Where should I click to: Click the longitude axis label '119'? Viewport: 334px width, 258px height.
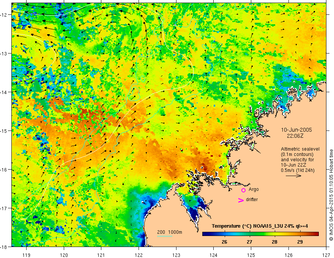pyautogui.click(x=27, y=255)
